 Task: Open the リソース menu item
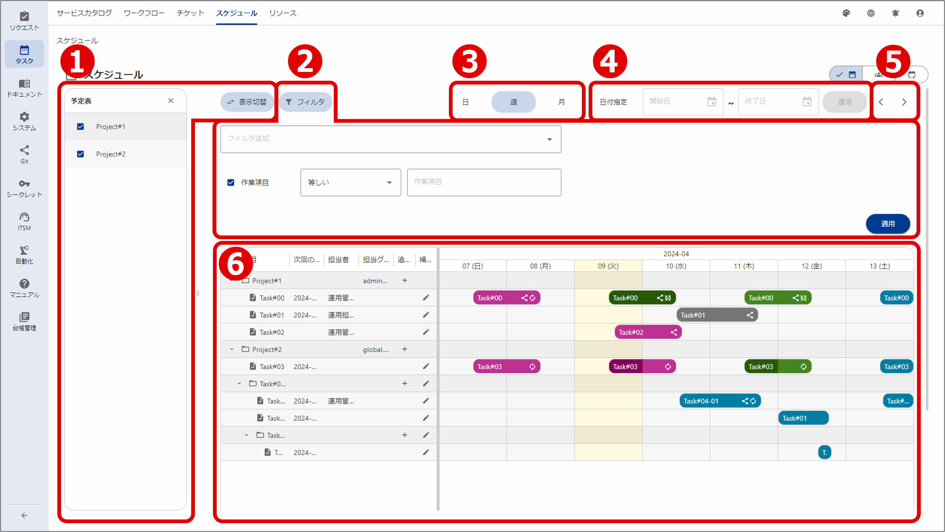pyautogui.click(x=283, y=13)
